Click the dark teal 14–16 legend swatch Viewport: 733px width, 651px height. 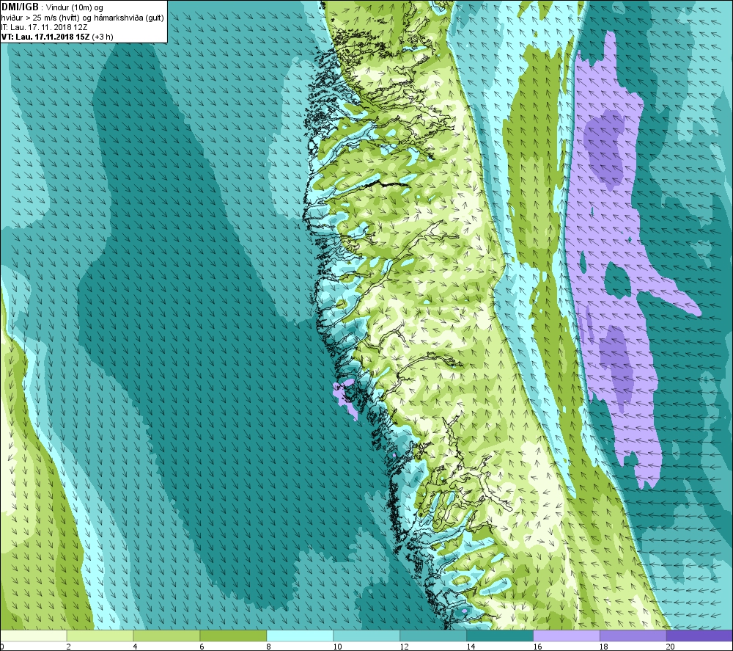coord(500,636)
